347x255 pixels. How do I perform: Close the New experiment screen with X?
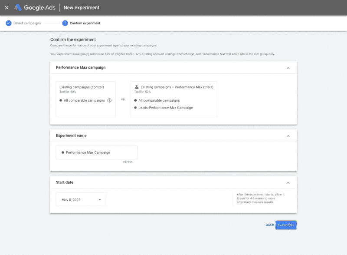[7, 8]
